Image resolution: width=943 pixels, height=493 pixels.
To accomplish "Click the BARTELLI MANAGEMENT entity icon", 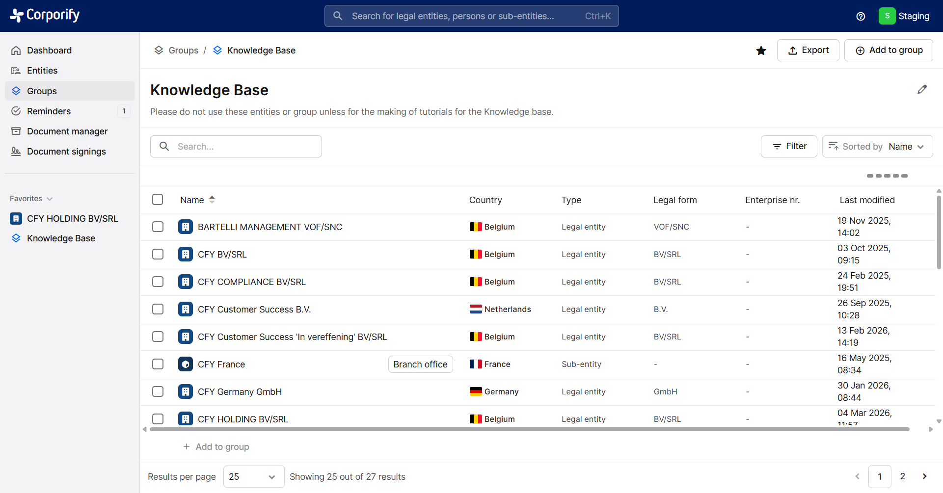I will 186,227.
